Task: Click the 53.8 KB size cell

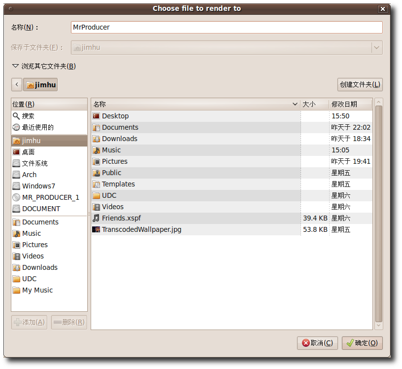Action: tap(315, 229)
